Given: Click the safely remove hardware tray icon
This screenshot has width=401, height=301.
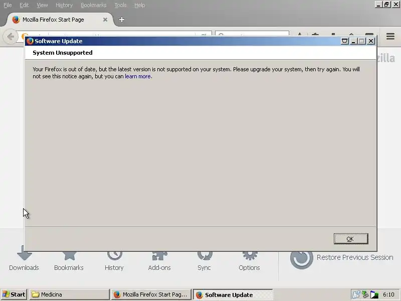Looking at the screenshot, I should pyautogui.click(x=365, y=294).
